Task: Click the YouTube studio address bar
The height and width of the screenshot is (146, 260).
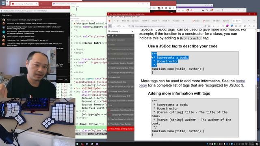Action: pos(35,11)
